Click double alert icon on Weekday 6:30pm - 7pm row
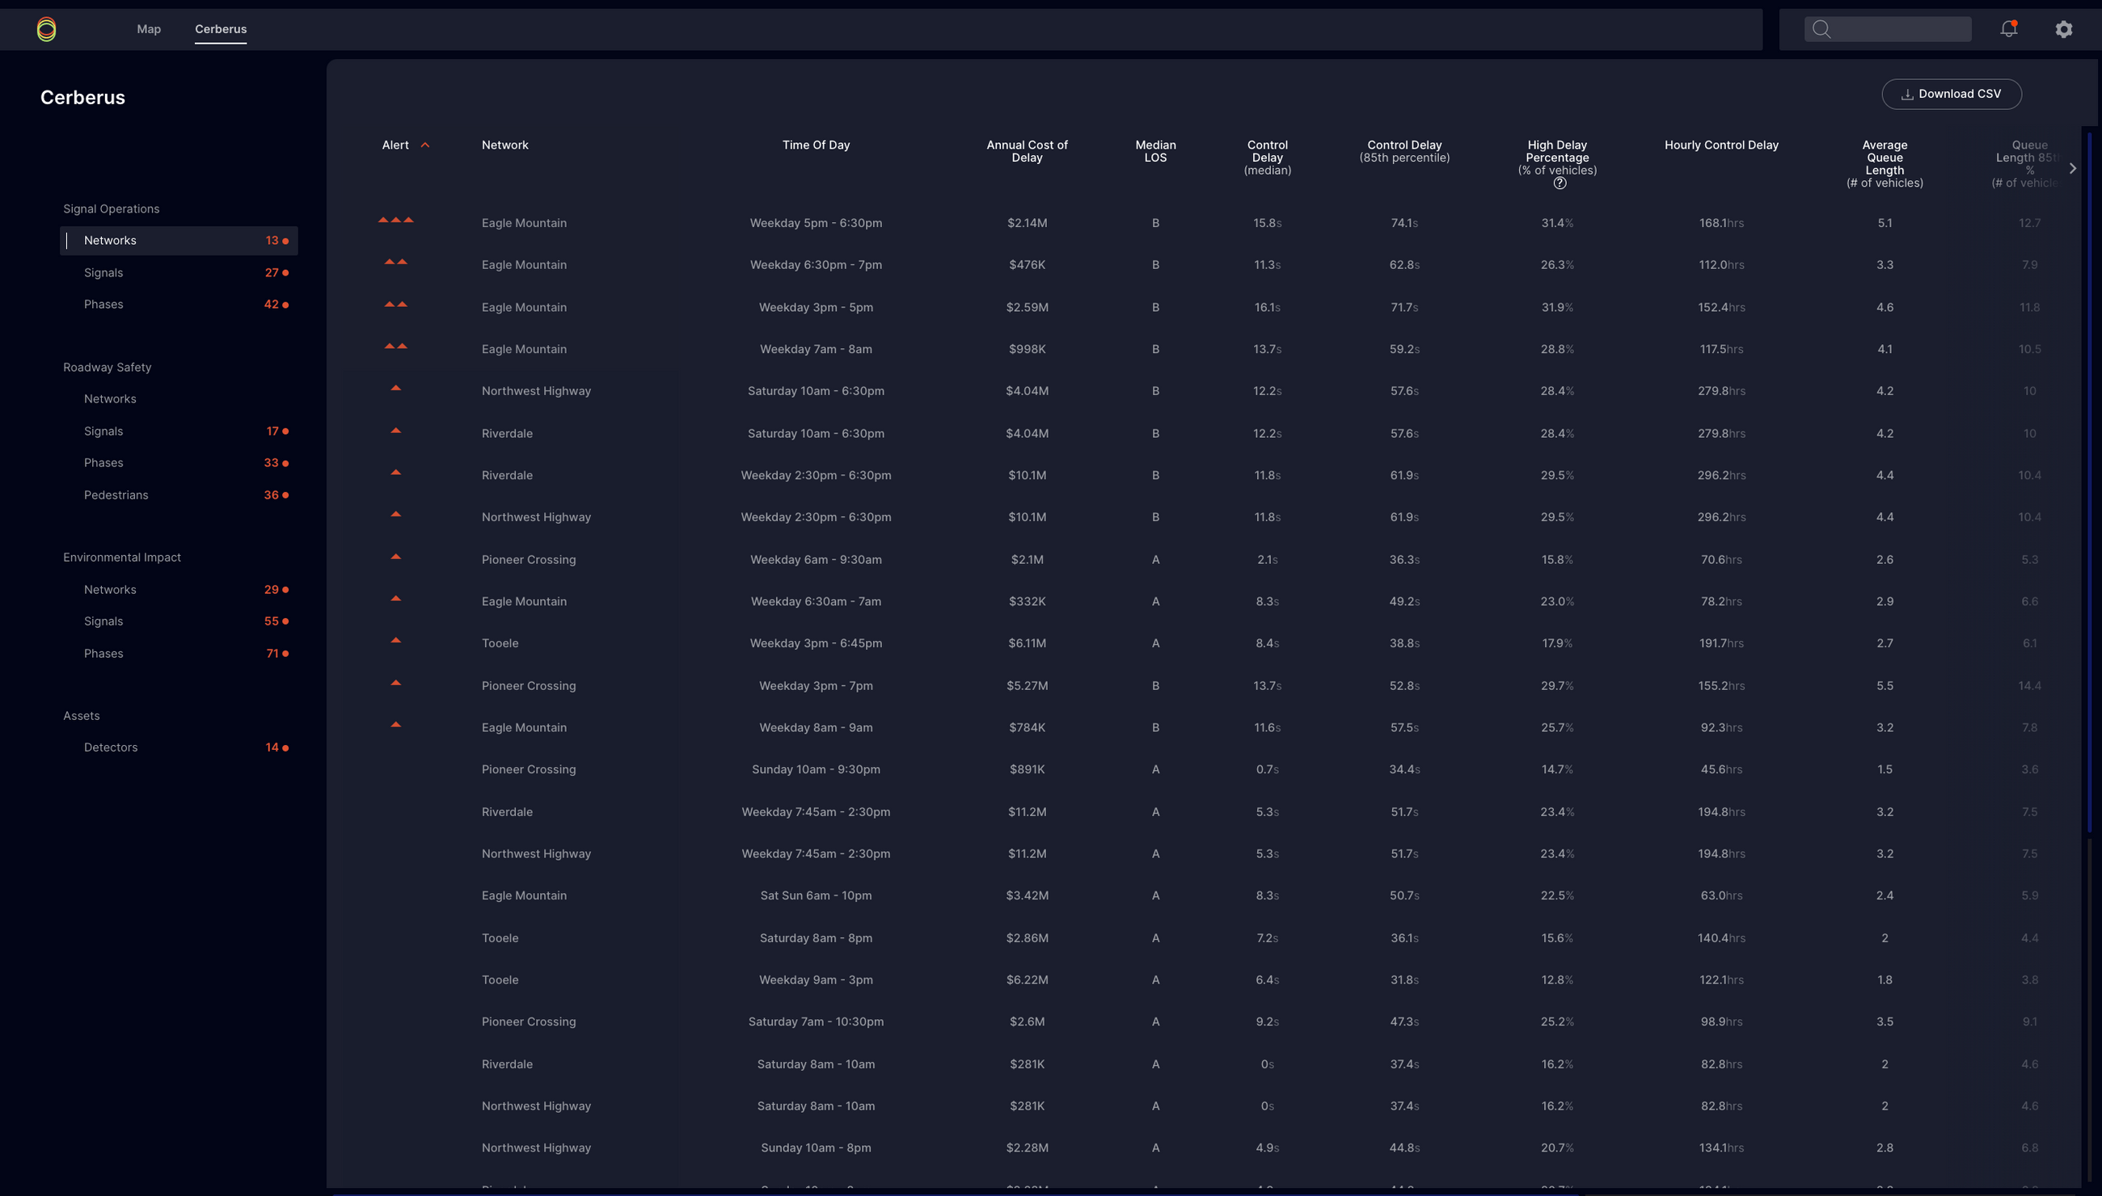This screenshot has height=1196, width=2102. coord(395,262)
